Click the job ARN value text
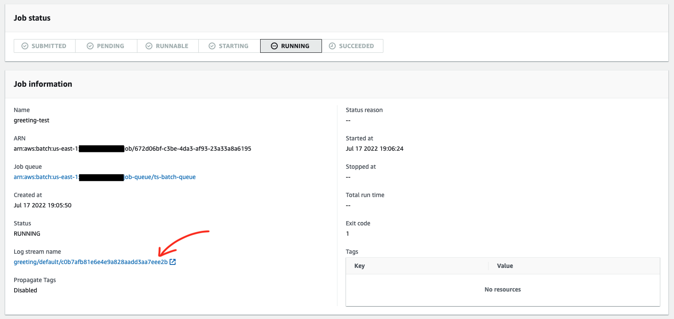This screenshot has height=319, width=674. tap(133, 149)
